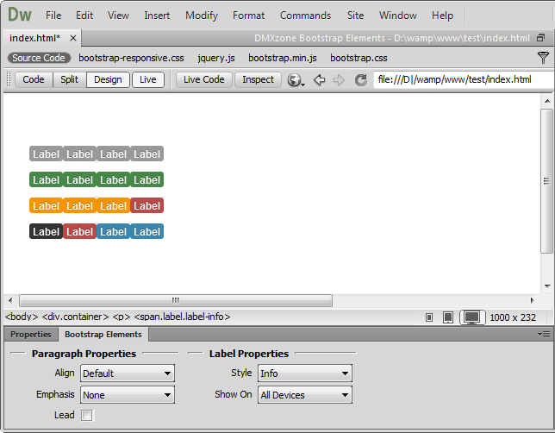Open the Insert menu
Screen dimensions: 555x433
pos(157,16)
